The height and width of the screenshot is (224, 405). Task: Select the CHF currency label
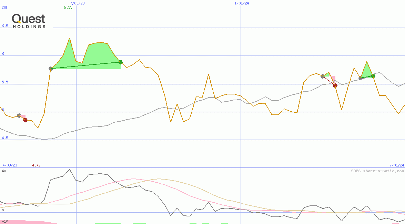point(5,7)
